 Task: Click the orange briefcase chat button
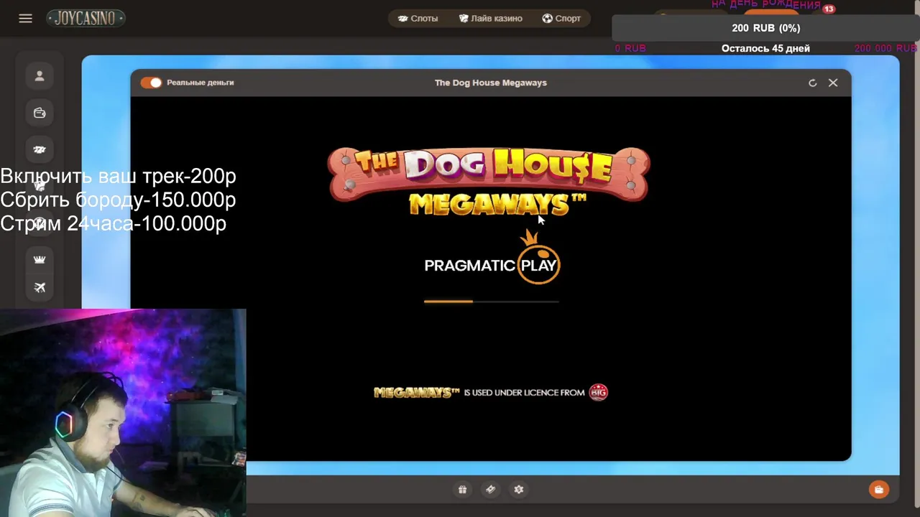tap(878, 490)
